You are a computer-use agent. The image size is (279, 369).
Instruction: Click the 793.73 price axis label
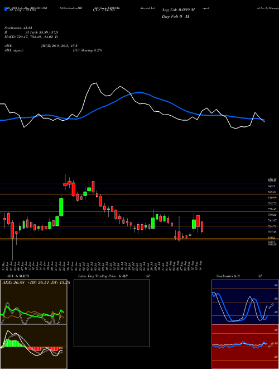pos(272,204)
